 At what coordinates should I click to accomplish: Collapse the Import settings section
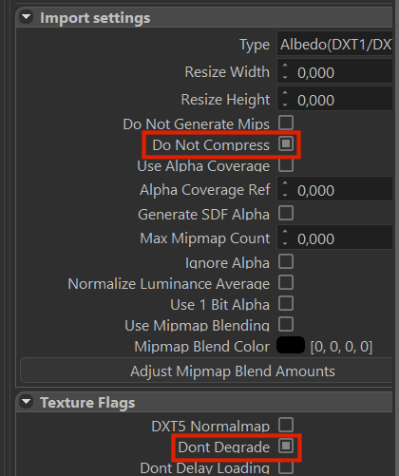click(27, 17)
